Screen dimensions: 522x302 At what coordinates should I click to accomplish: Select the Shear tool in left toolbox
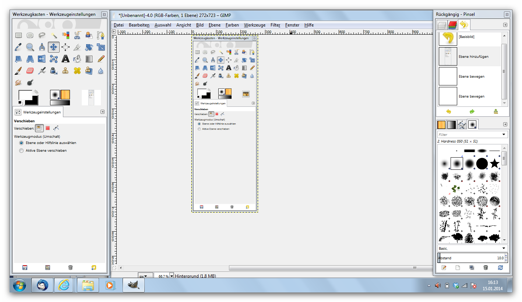tap(18, 59)
